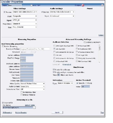Click the capture file name path field

[x=18, y=107]
